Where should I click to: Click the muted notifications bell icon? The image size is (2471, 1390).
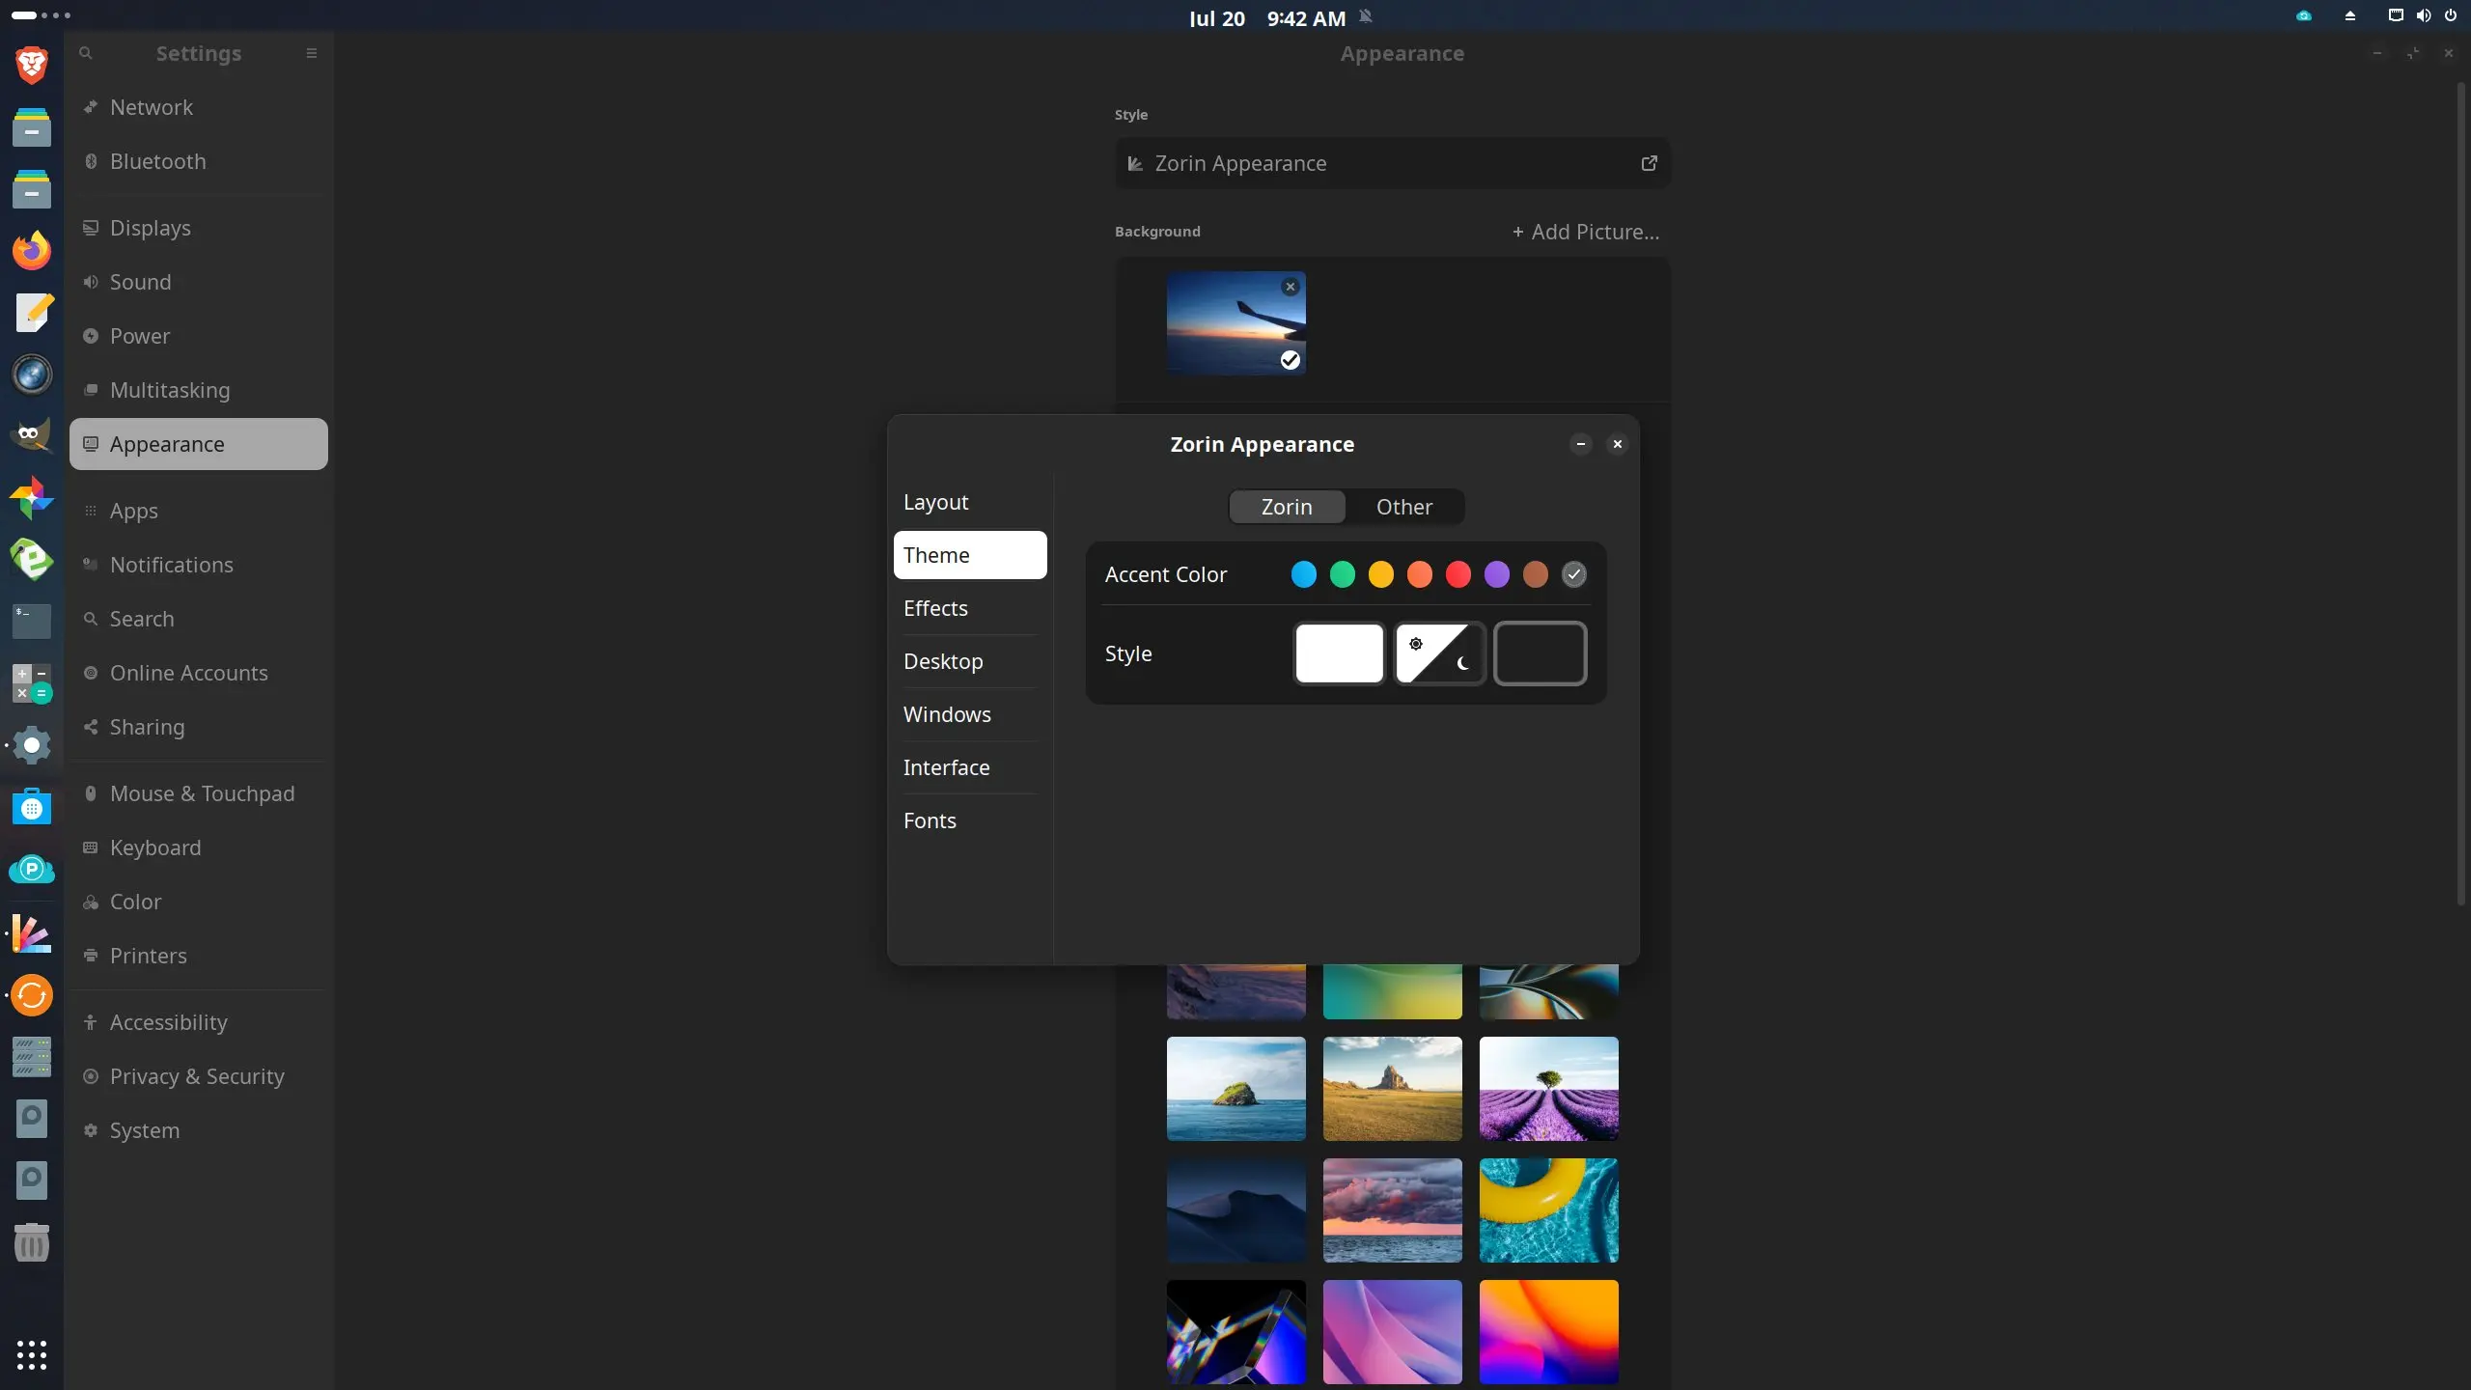[1366, 16]
